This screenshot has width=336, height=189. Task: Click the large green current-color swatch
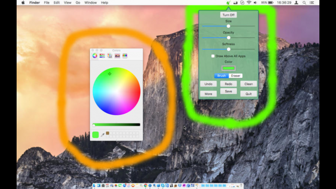click(95, 135)
